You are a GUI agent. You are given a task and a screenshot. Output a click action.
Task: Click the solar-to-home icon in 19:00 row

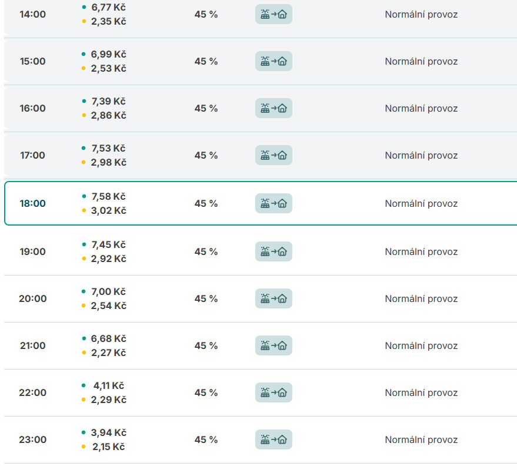(273, 251)
